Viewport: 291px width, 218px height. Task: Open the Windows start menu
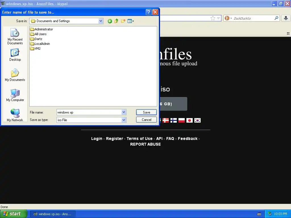point(14,214)
